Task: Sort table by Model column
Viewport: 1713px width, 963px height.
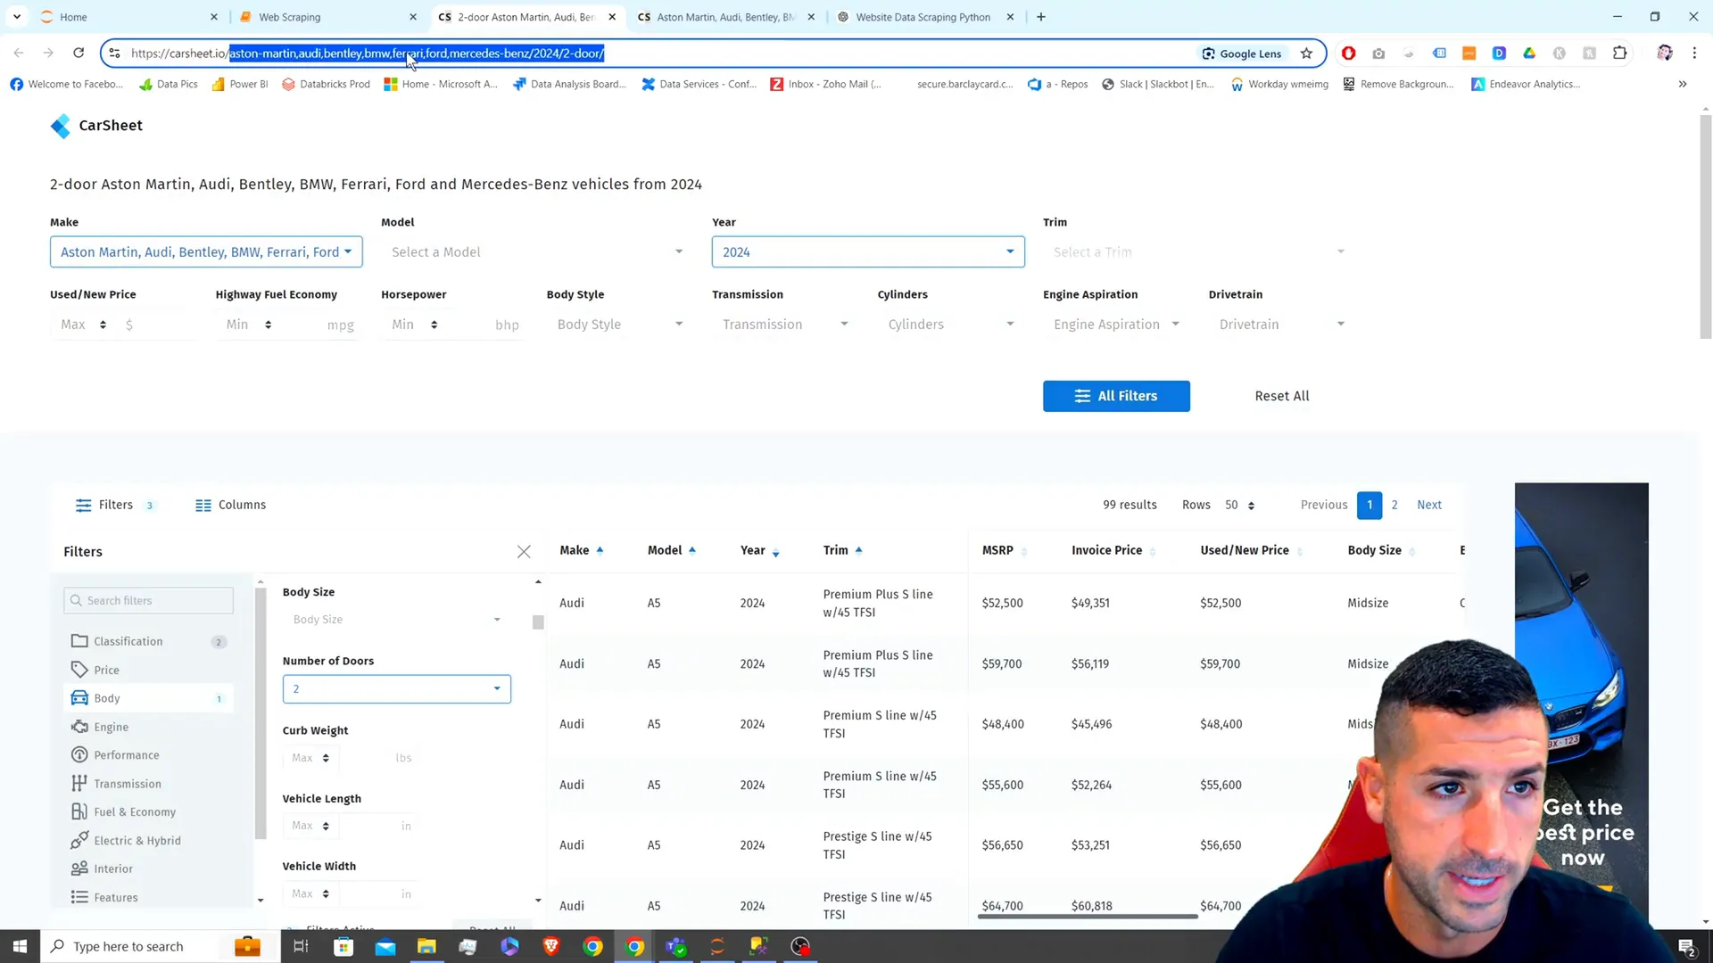Action: tap(672, 550)
